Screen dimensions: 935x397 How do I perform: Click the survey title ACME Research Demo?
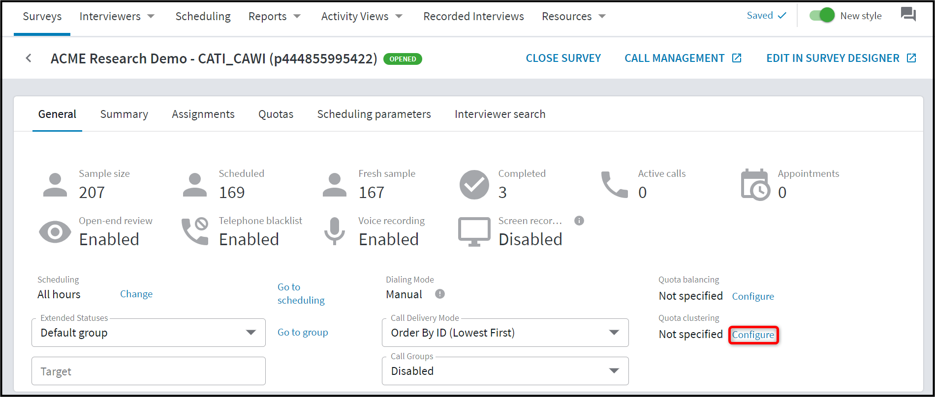pos(214,58)
